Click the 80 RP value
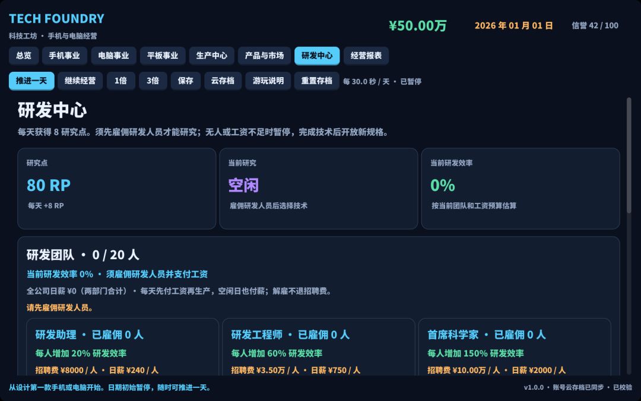 [x=49, y=185]
